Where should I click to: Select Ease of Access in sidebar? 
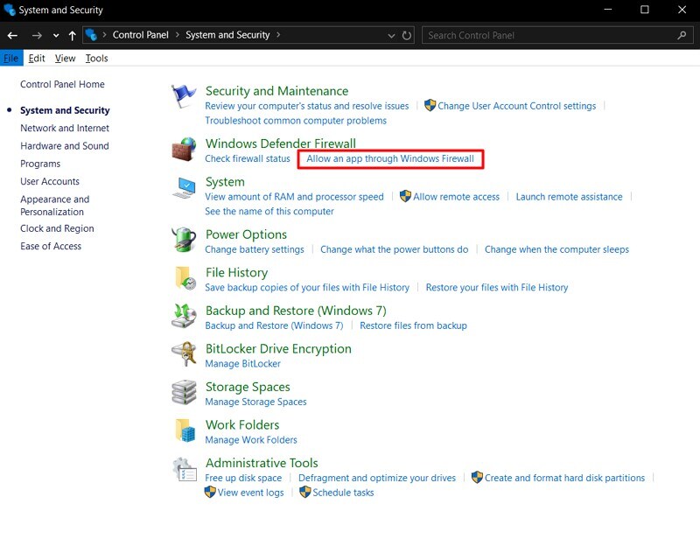(51, 246)
